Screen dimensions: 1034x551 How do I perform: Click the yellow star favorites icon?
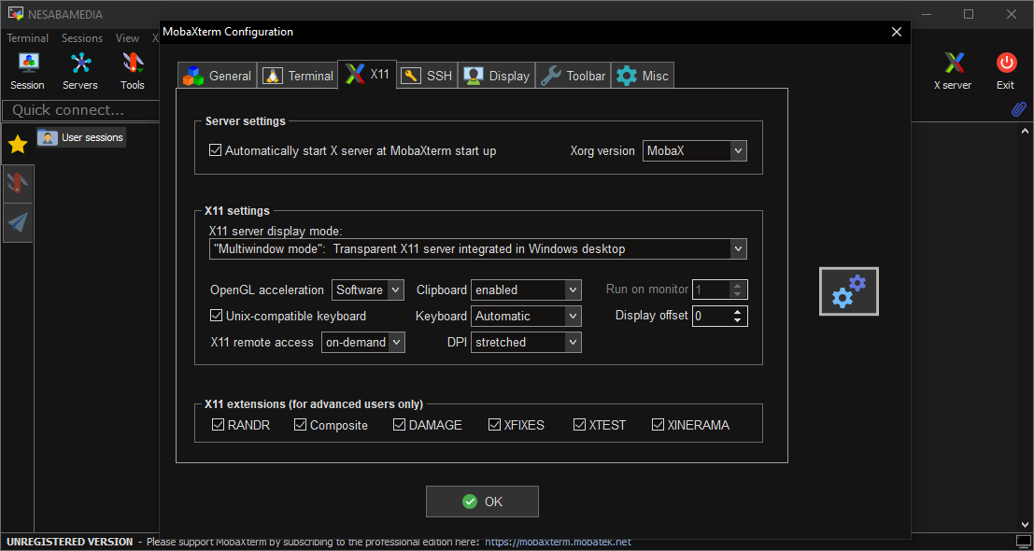[18, 144]
